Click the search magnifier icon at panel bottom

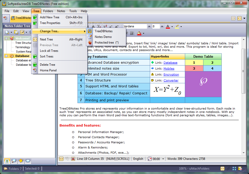pyautogui.click(x=14, y=161)
